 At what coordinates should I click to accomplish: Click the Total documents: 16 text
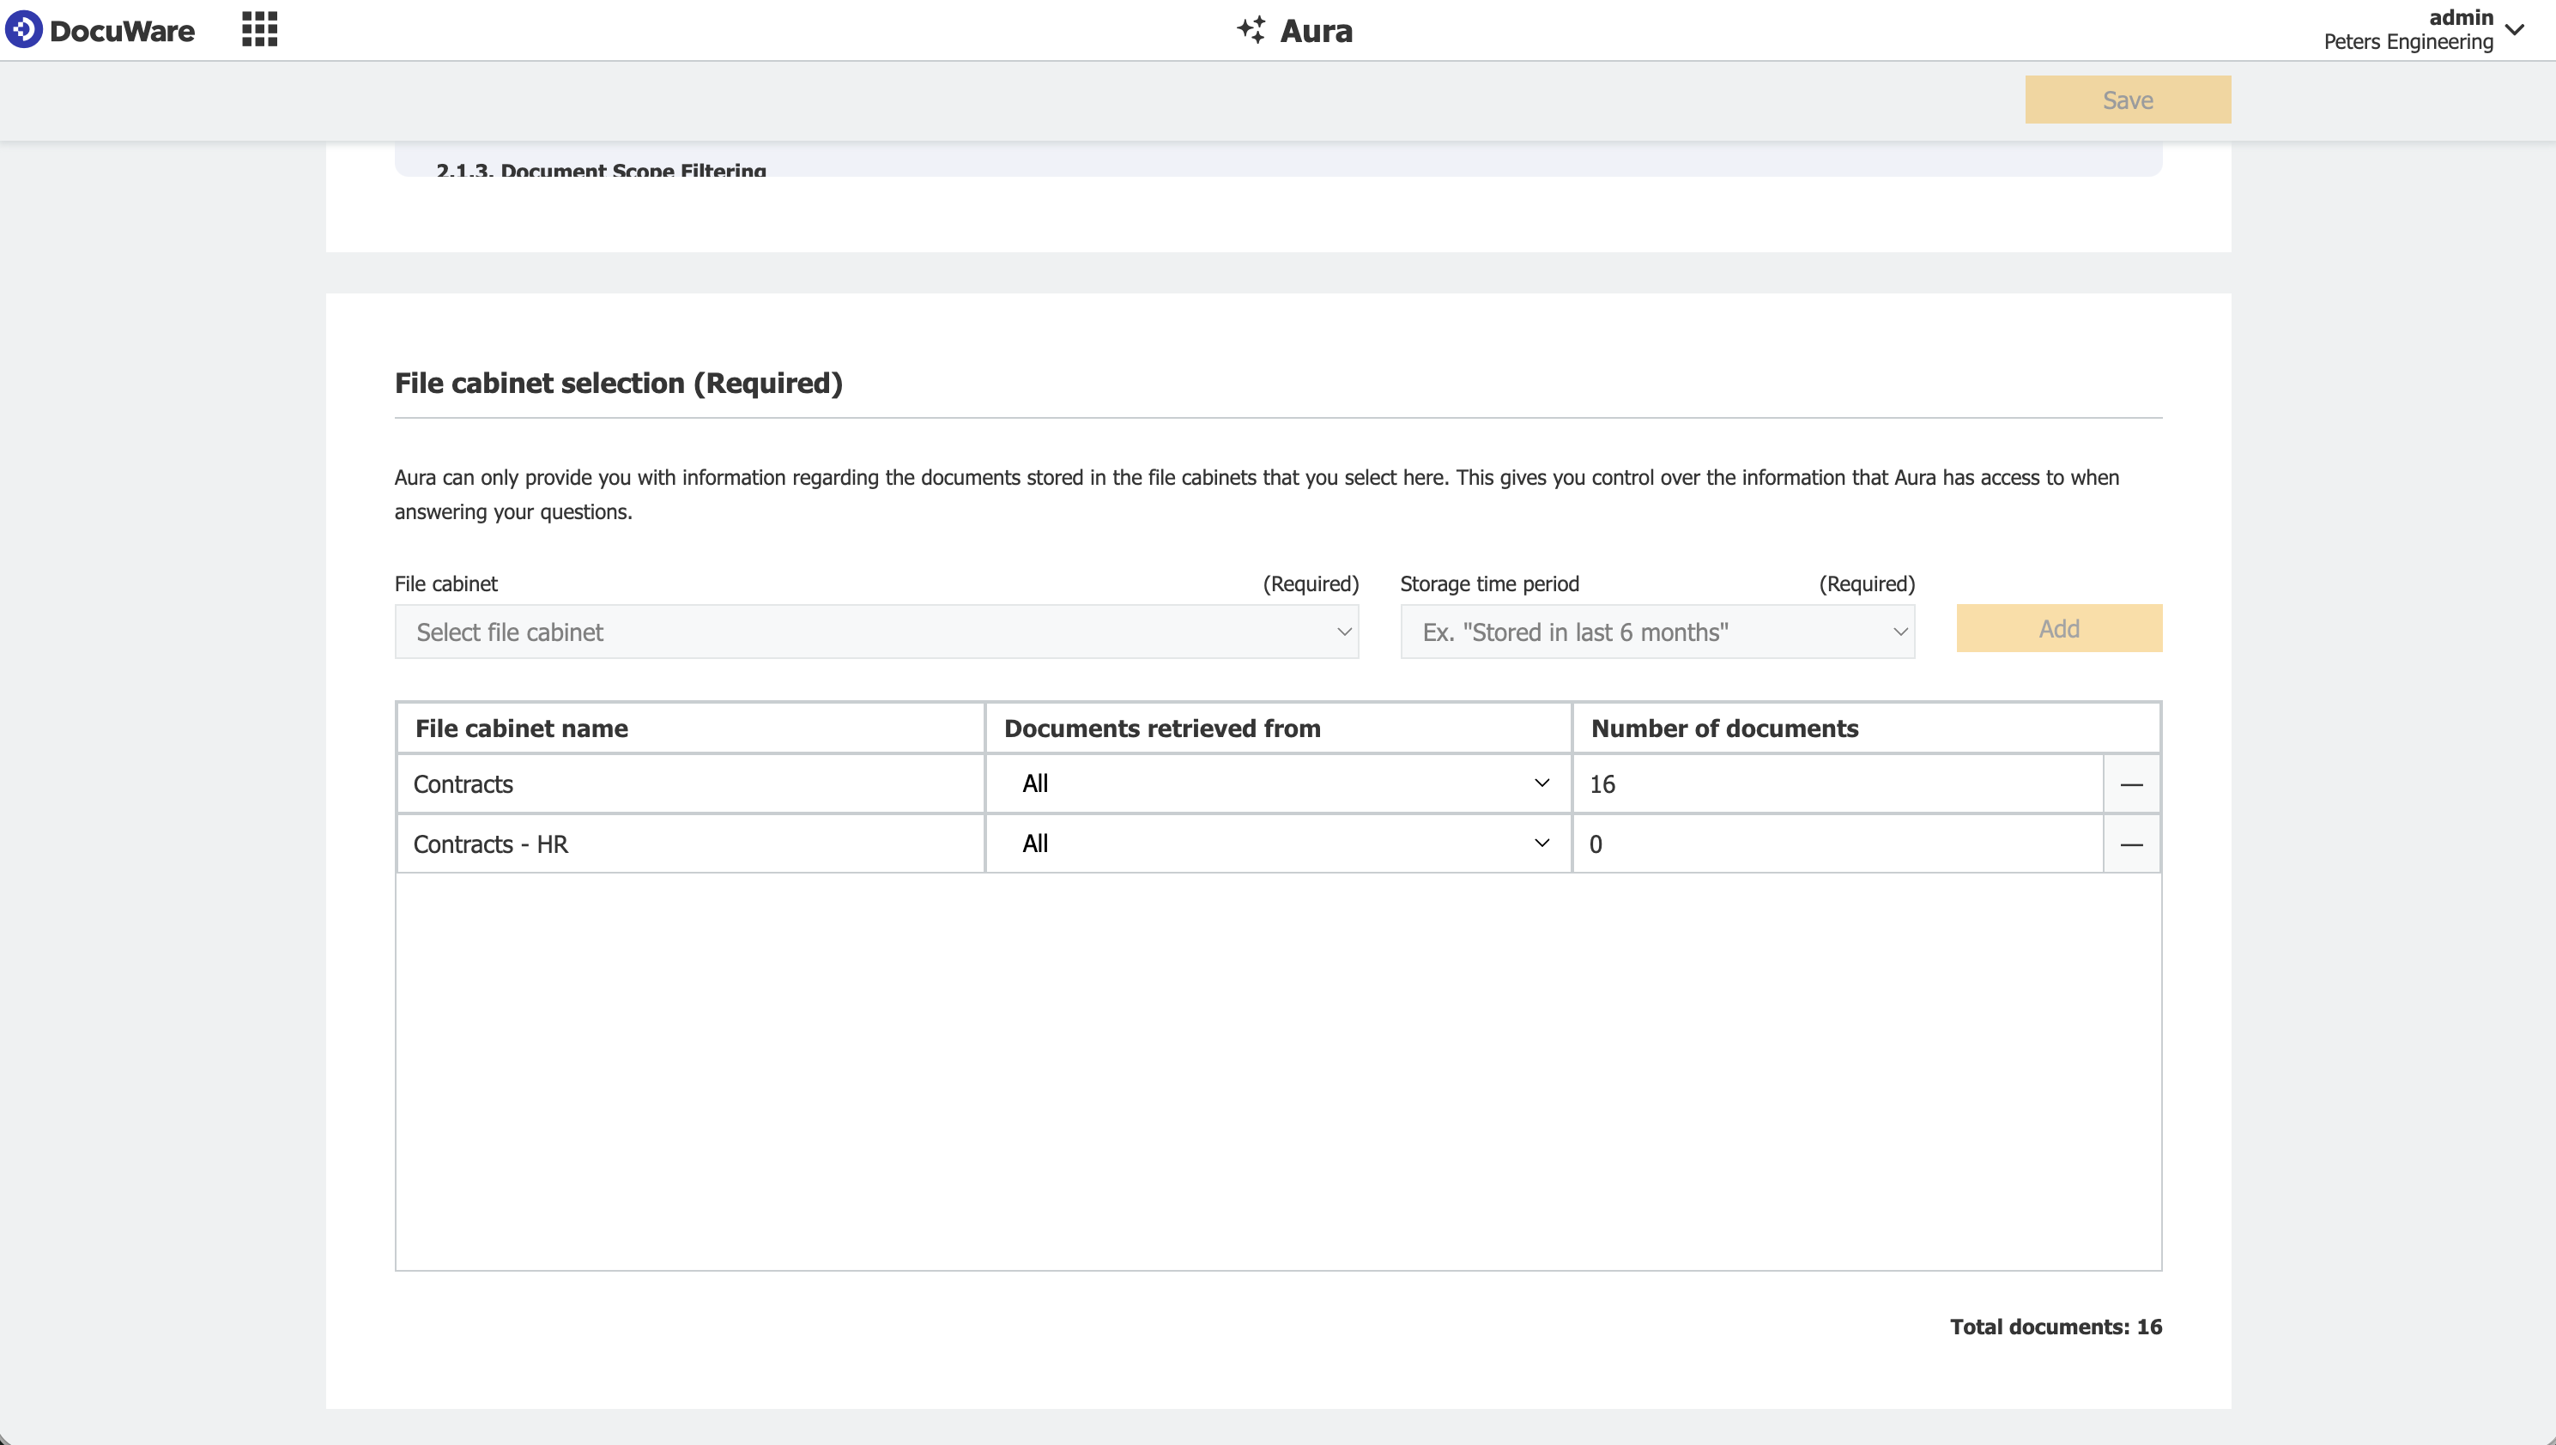(x=2056, y=1327)
